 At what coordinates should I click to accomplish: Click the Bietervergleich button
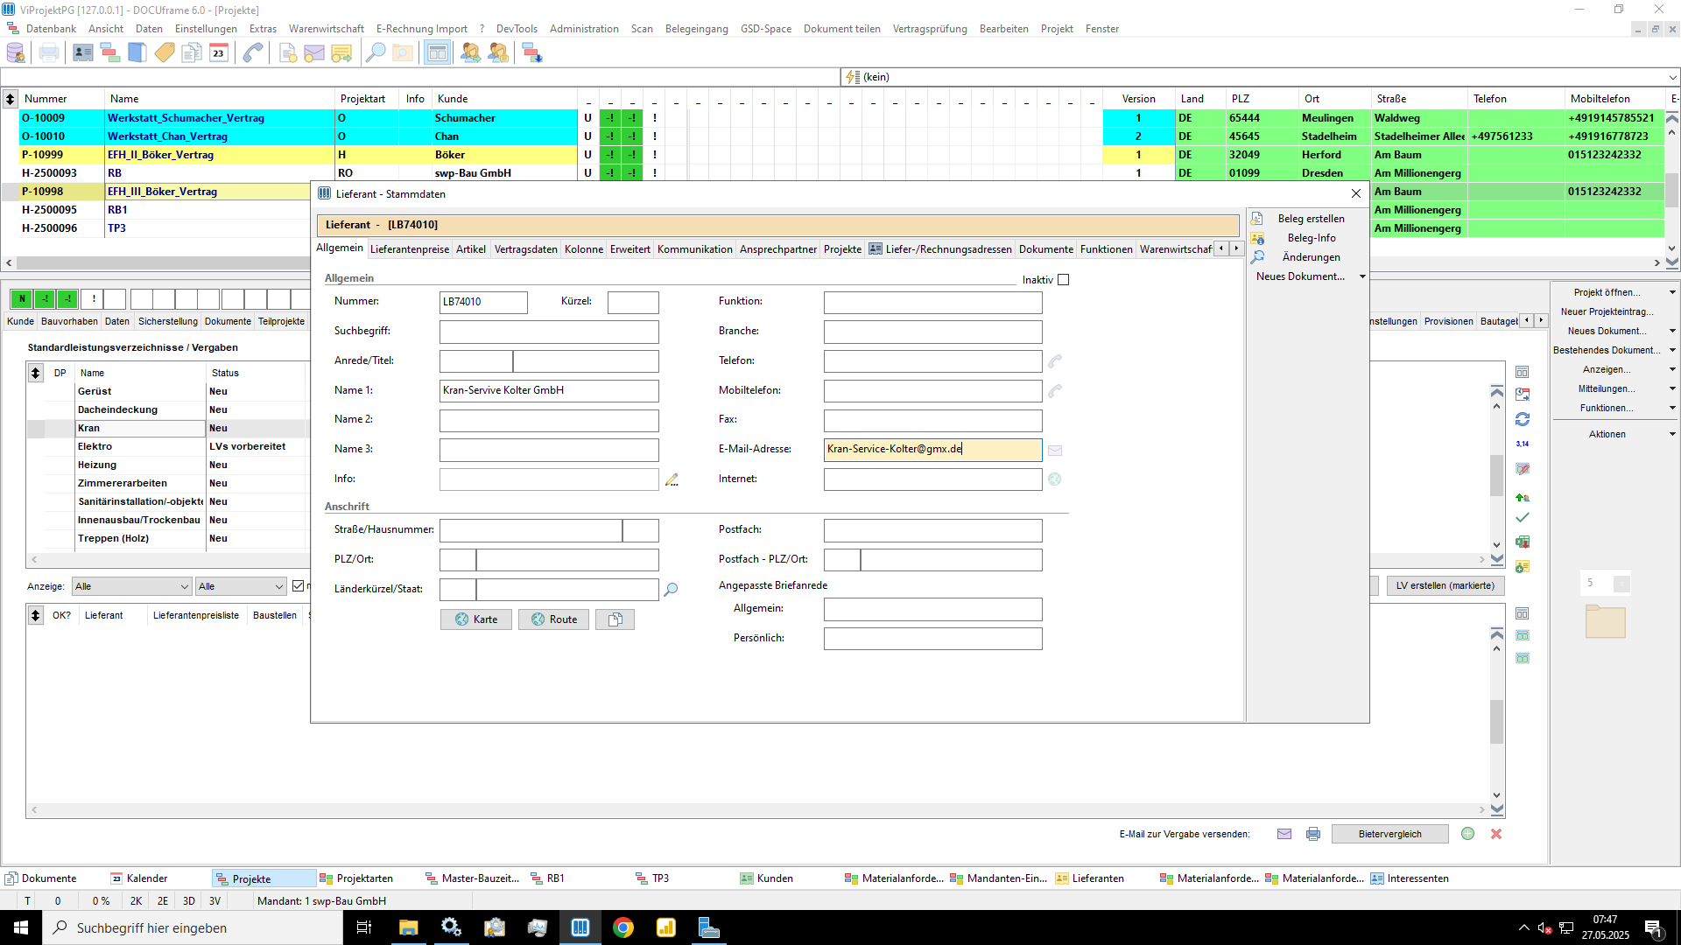(1390, 834)
